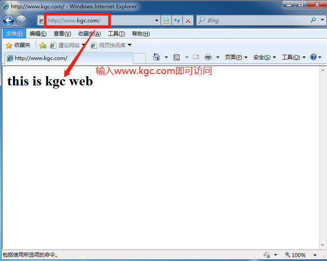This screenshot has width=327, height=261.
Task: Click the search magnifier button
Action: [x=313, y=20]
